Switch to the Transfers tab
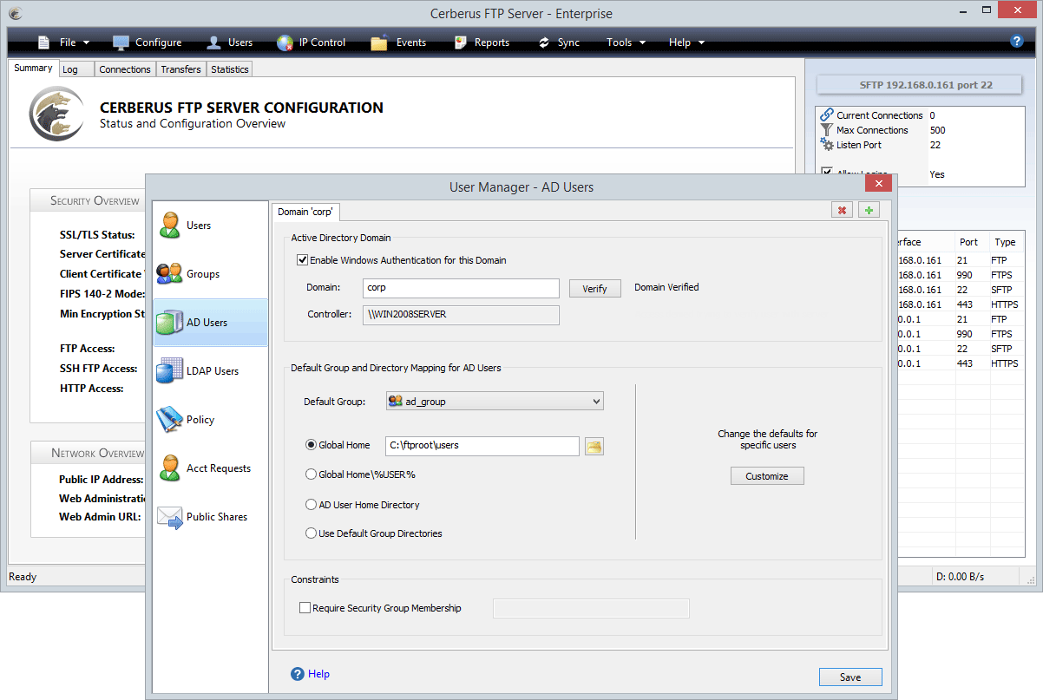The width and height of the screenshot is (1043, 700). click(x=181, y=69)
